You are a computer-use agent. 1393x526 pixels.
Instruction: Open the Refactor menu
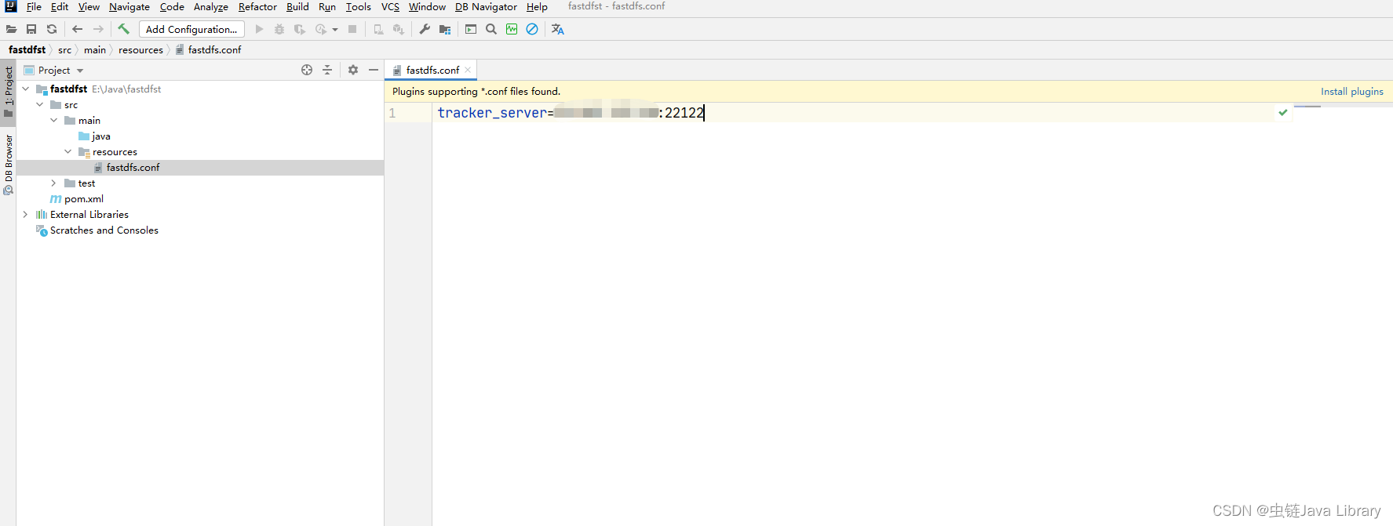point(257,7)
